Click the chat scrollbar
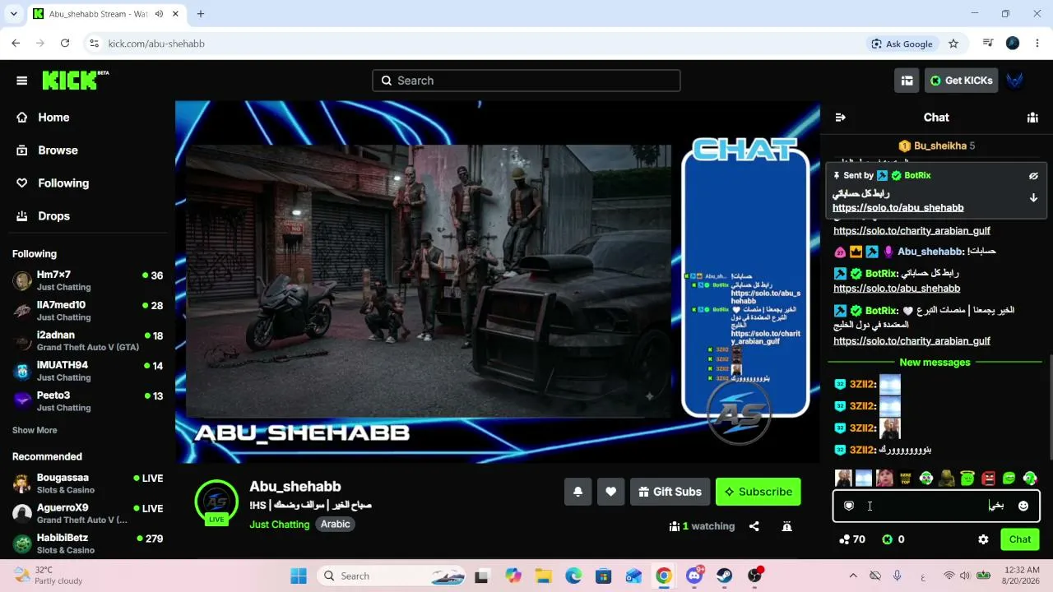Image resolution: width=1053 pixels, height=592 pixels. tap(1050, 406)
